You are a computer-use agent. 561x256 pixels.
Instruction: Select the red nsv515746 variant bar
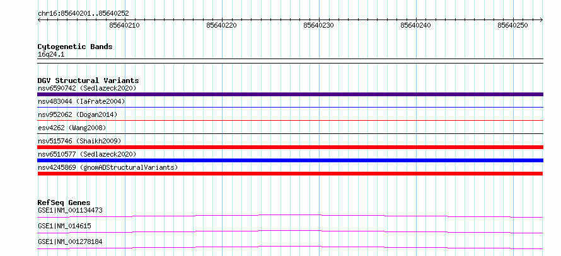point(290,147)
